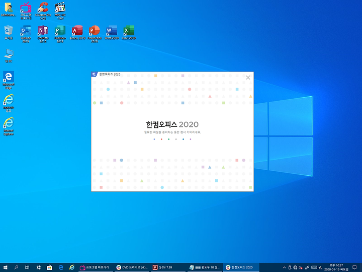Launch the PowerPoint 2019 desktop shortcut
Screen dimensions: 362x272
pos(95,34)
